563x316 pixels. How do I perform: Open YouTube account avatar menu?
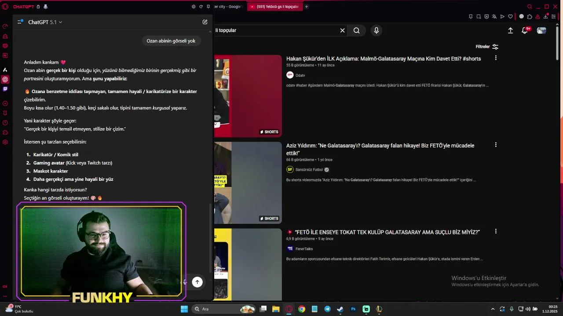(541, 30)
